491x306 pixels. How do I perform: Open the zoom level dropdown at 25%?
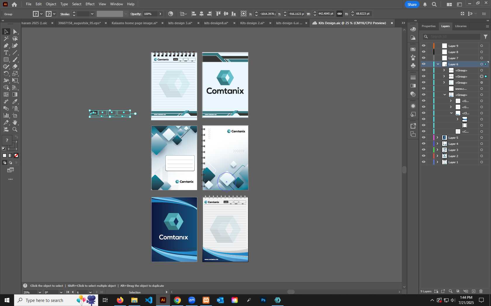pos(40,292)
